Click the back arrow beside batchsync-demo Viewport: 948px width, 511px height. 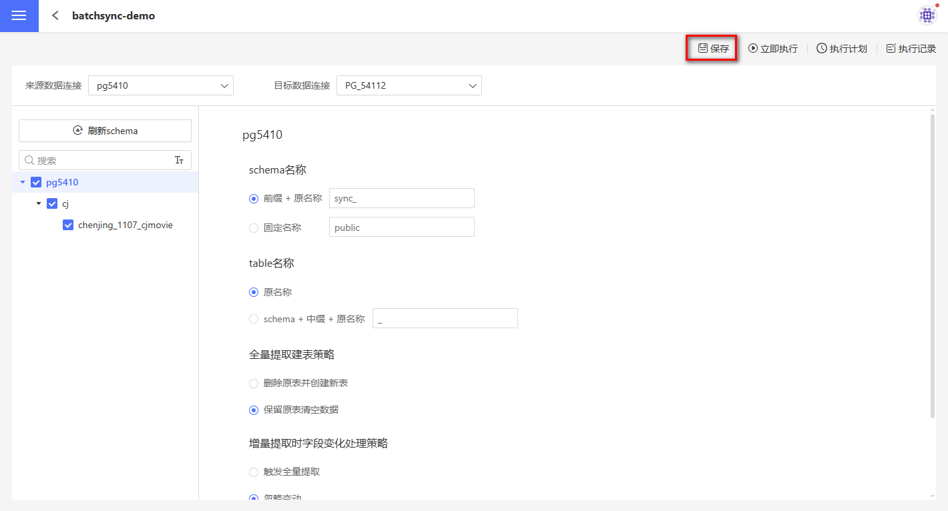(55, 15)
